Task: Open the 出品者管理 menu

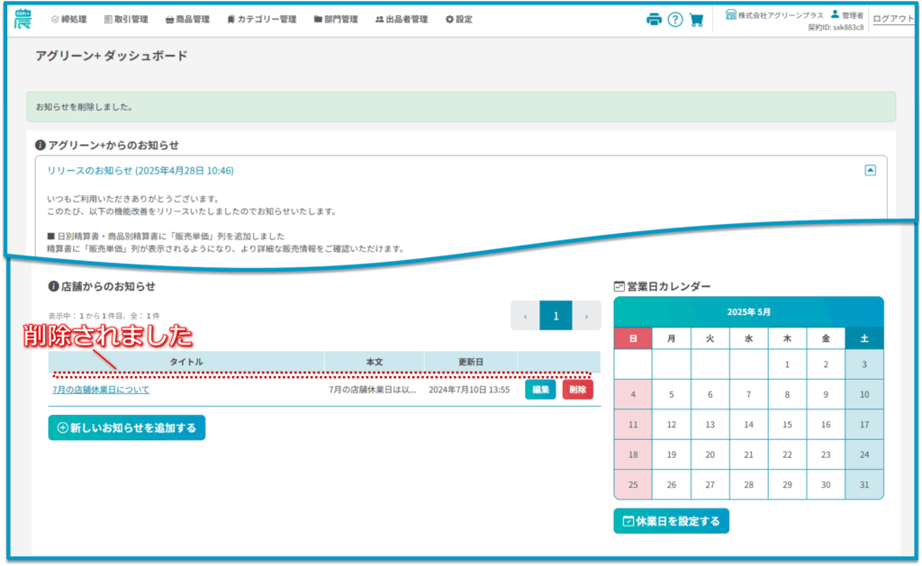Action: coord(402,20)
